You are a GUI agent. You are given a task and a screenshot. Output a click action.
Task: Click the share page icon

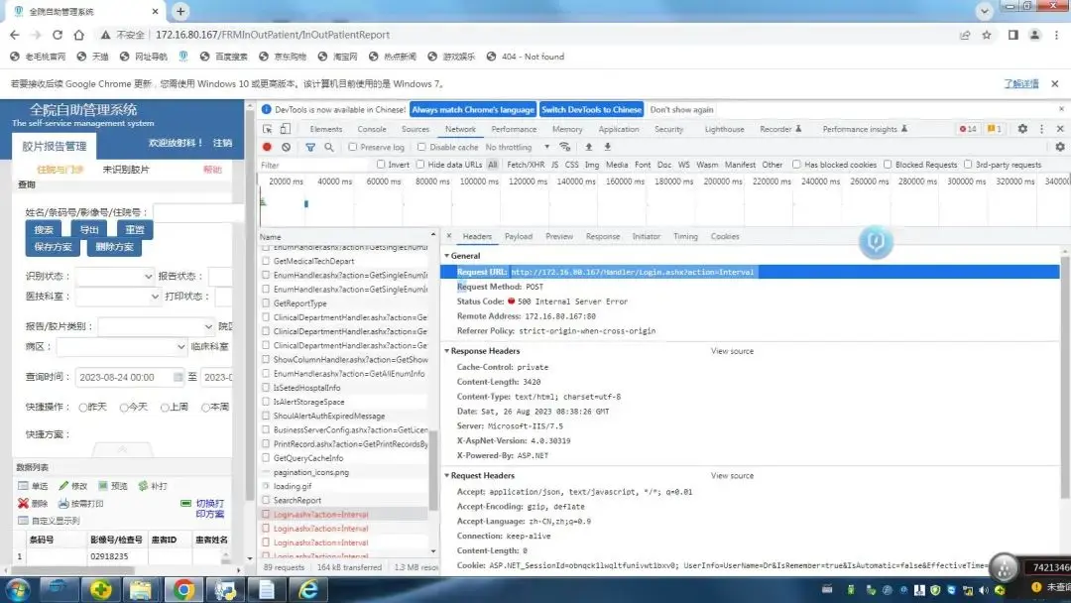point(965,35)
